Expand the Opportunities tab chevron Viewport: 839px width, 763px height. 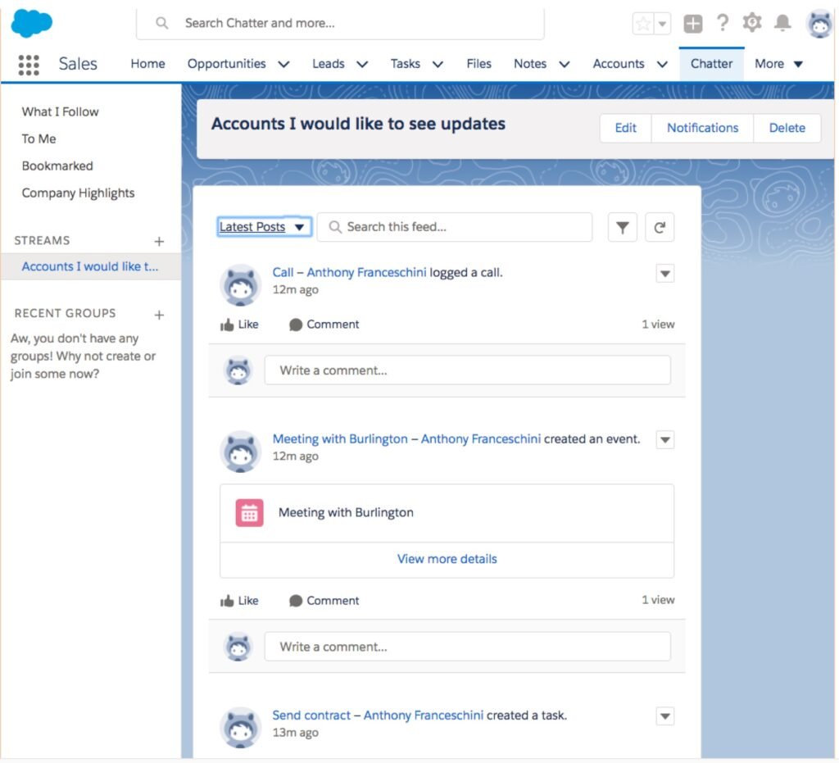(283, 64)
